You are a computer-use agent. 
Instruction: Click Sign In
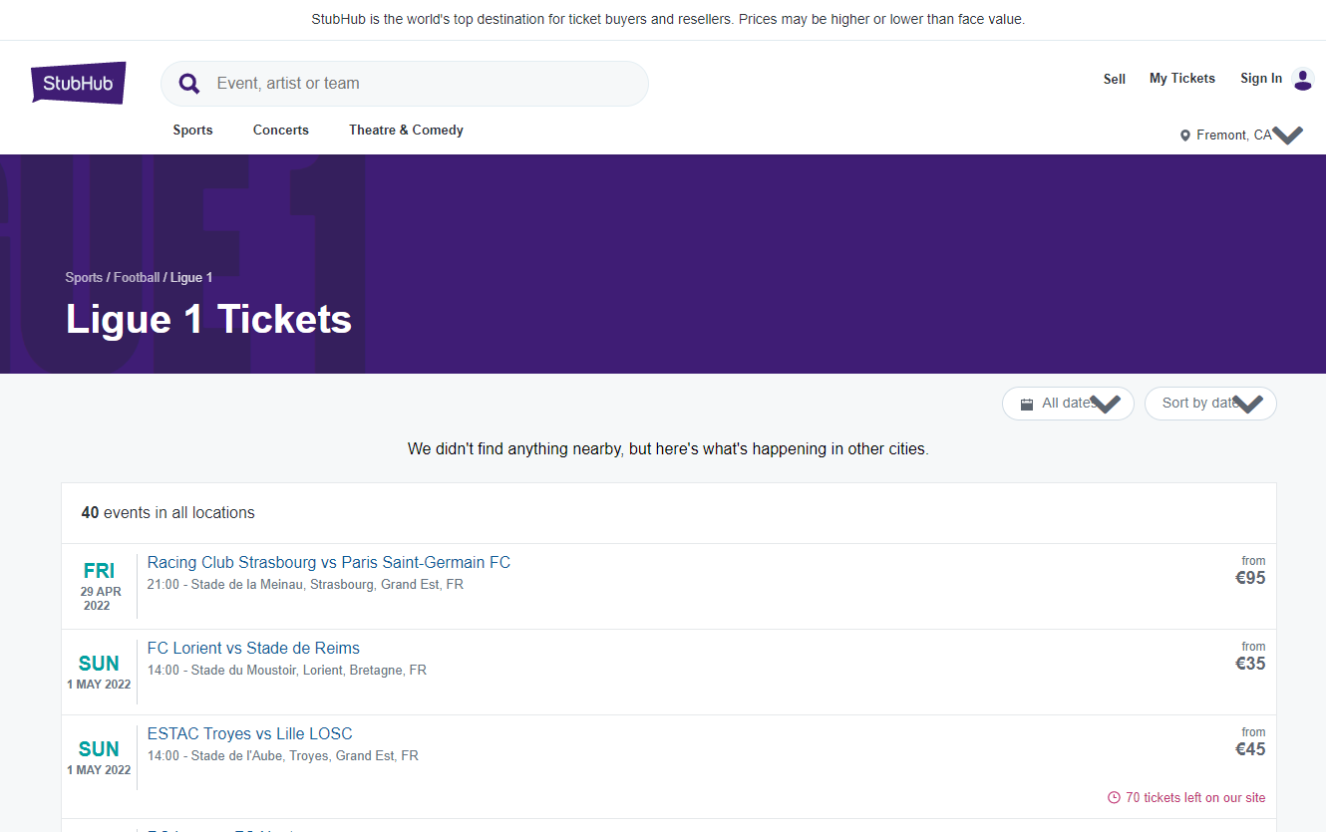click(1261, 78)
